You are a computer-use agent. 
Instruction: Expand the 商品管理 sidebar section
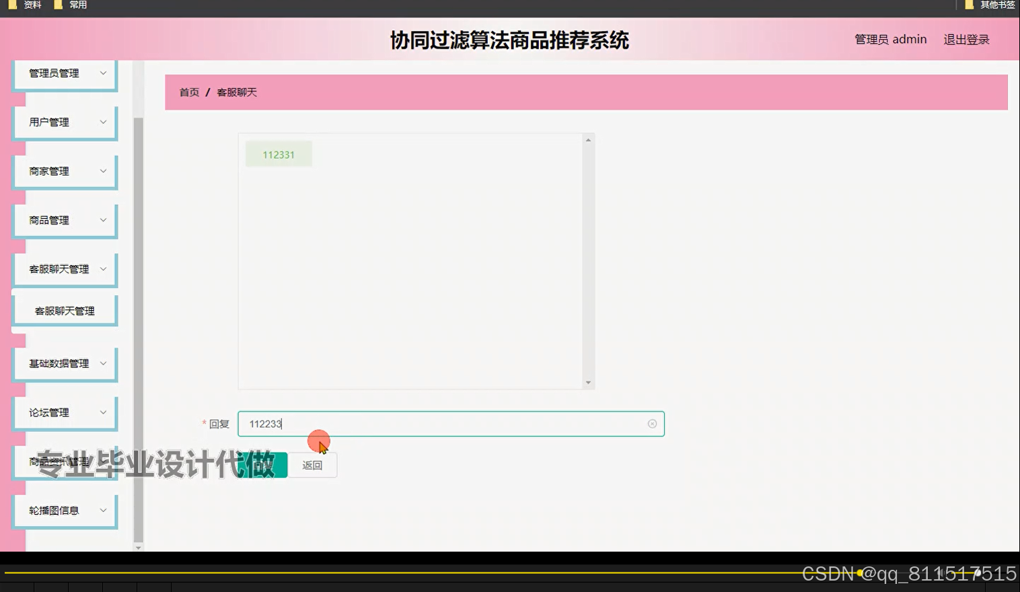(x=65, y=220)
